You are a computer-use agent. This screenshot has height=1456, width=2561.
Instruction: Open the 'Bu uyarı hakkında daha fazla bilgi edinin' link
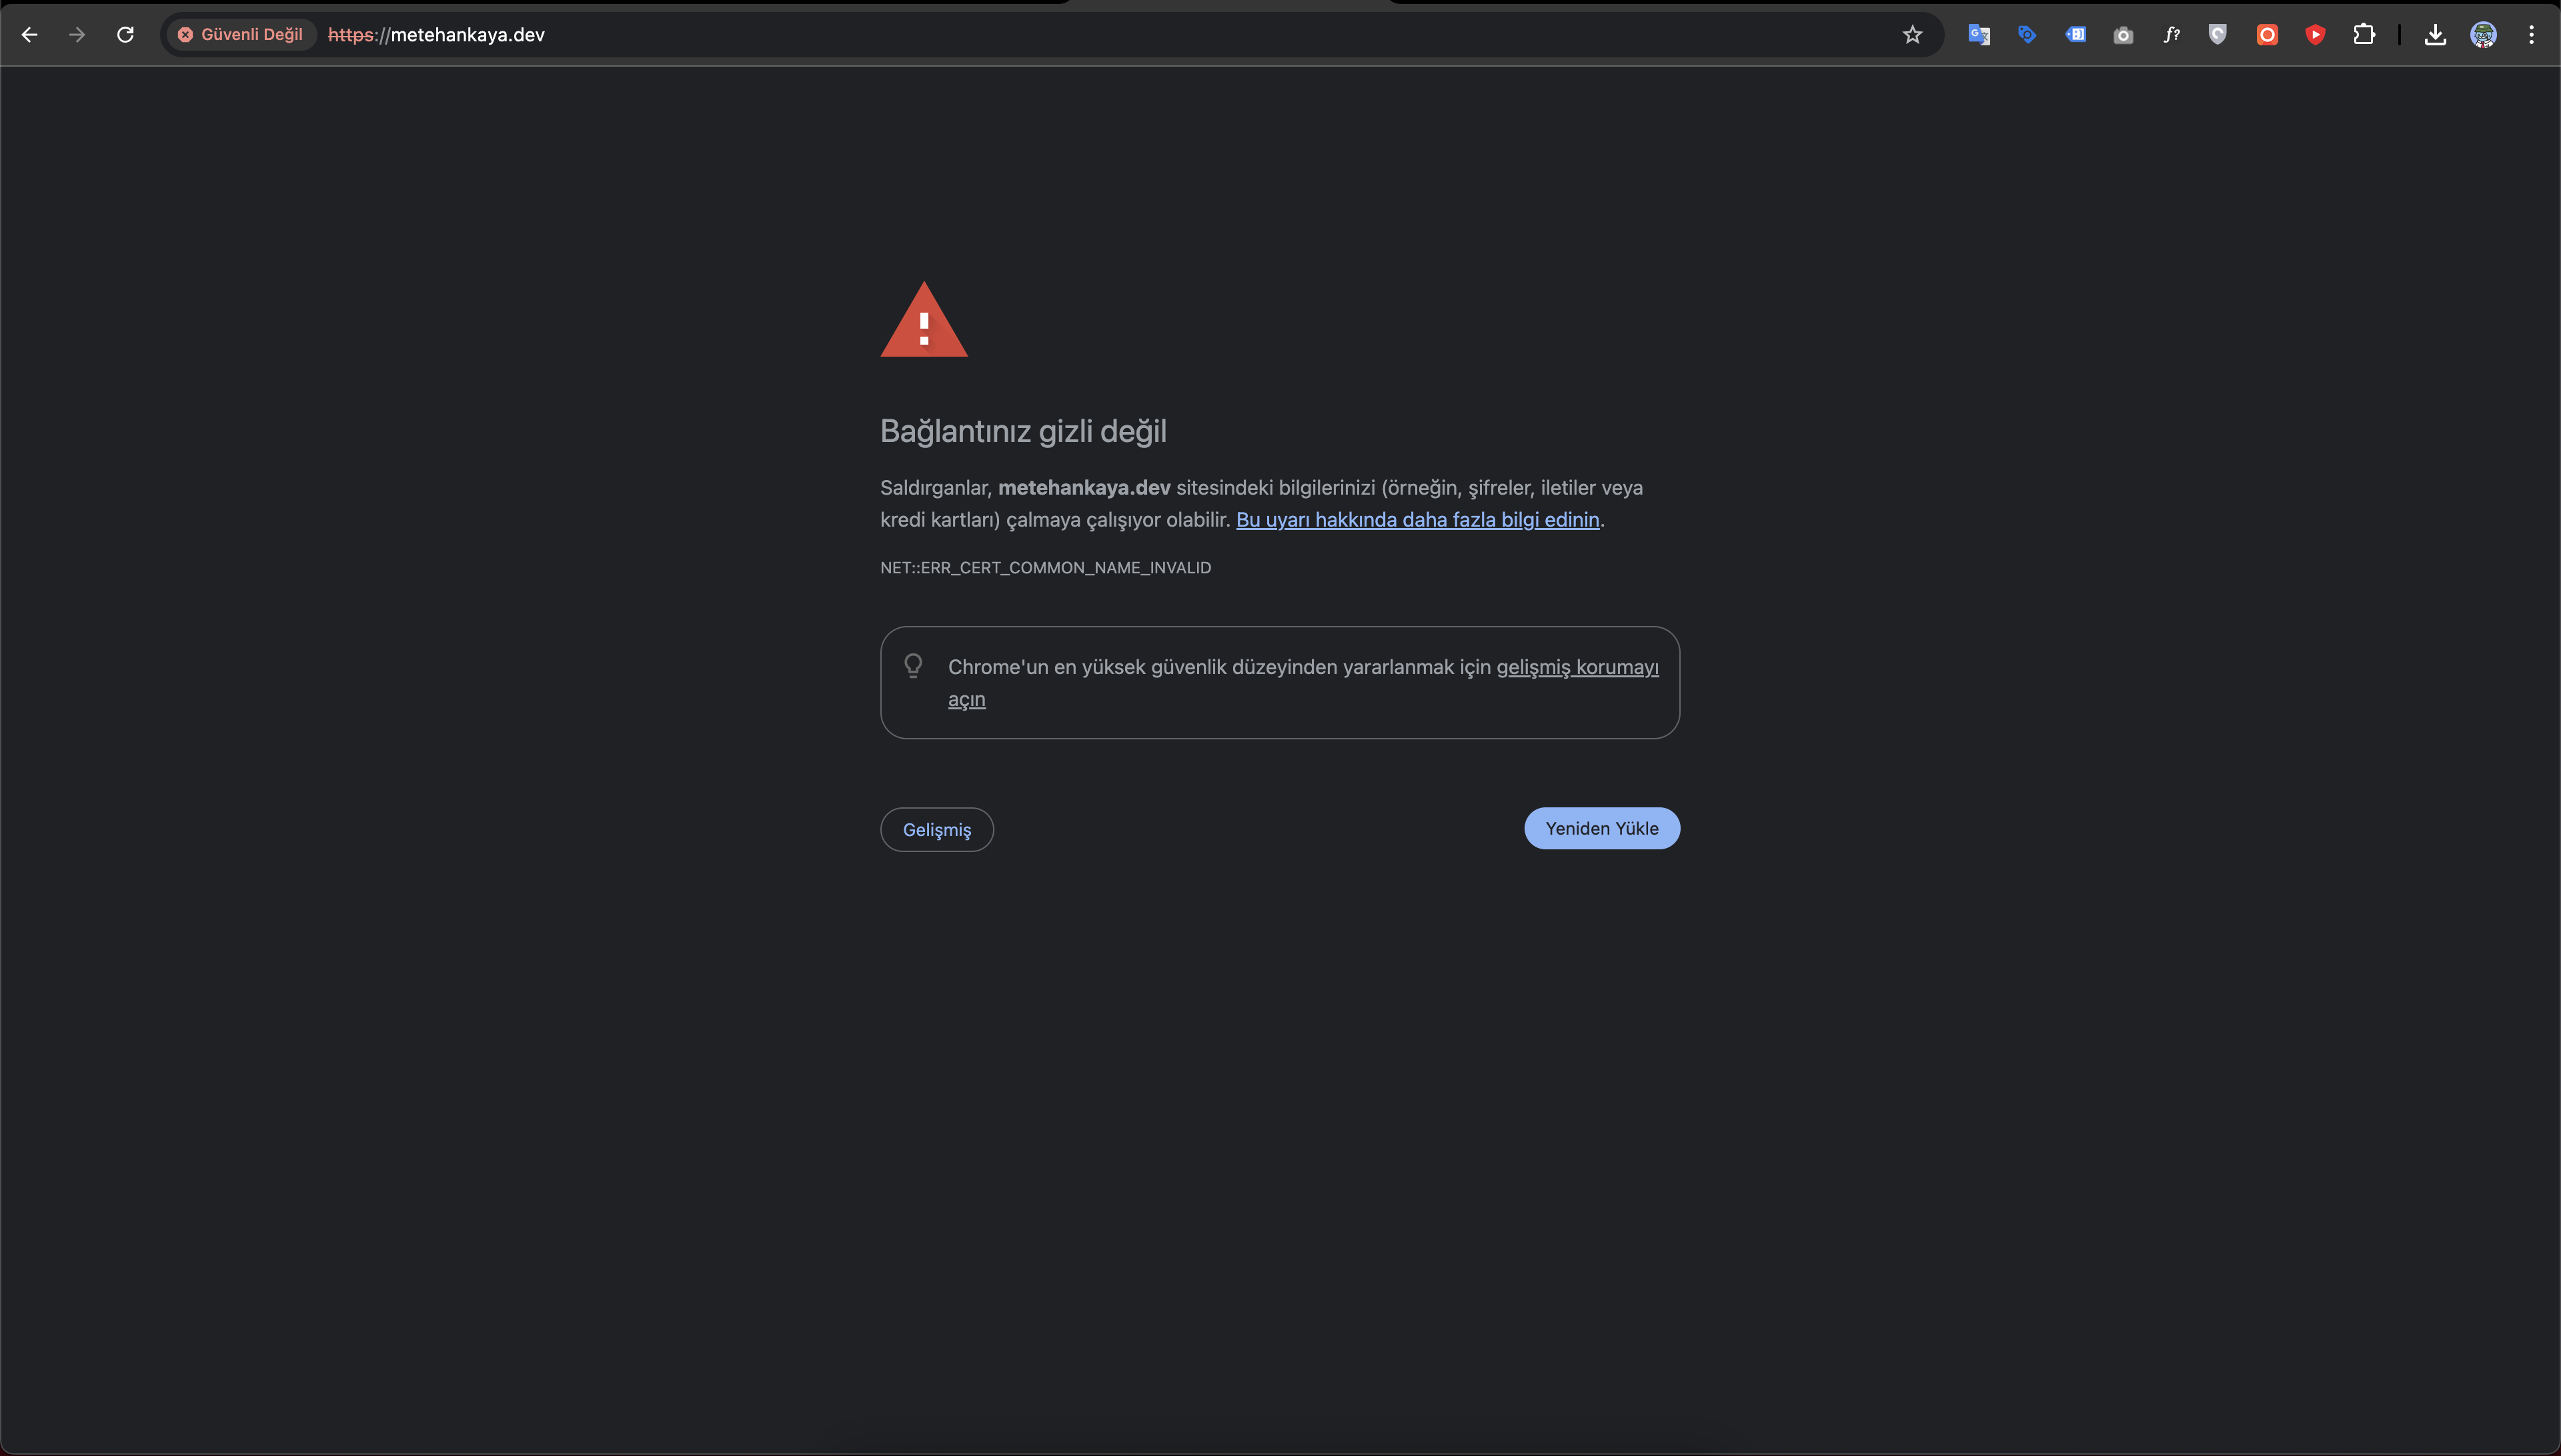(x=1417, y=520)
